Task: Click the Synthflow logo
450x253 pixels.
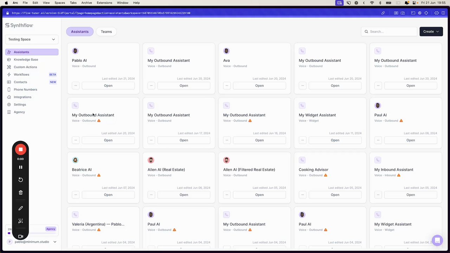Action: click(19, 25)
